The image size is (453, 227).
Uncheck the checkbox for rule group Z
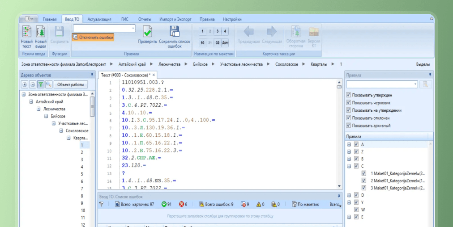(356, 152)
